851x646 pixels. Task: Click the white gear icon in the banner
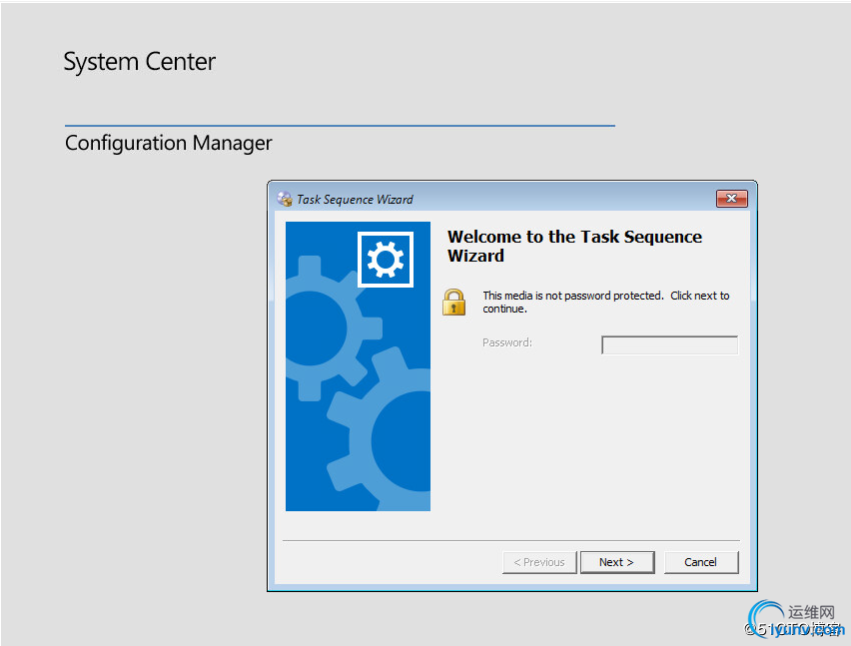coord(386,260)
